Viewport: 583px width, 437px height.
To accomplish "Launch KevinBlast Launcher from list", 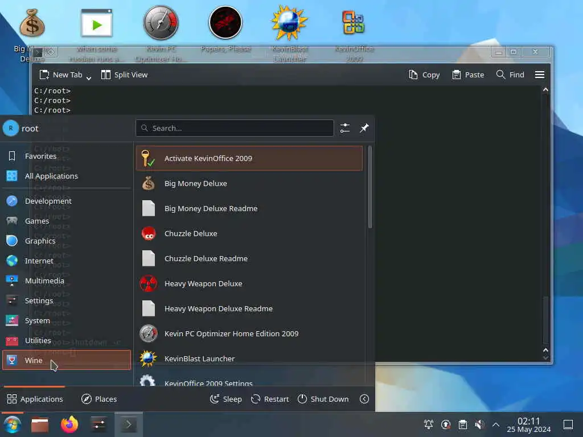I will (249, 359).
